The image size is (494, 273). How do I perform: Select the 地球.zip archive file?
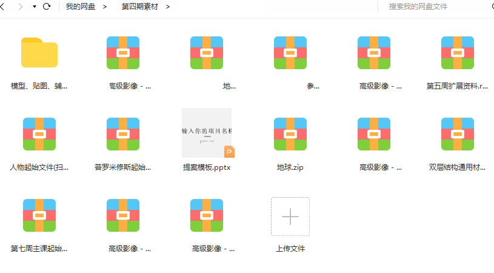(290, 134)
